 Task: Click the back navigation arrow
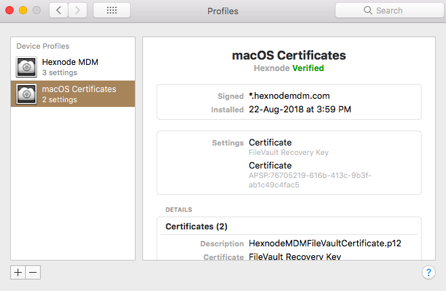[x=58, y=11]
